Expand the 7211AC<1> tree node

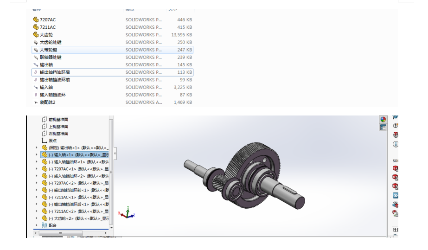[37, 197]
